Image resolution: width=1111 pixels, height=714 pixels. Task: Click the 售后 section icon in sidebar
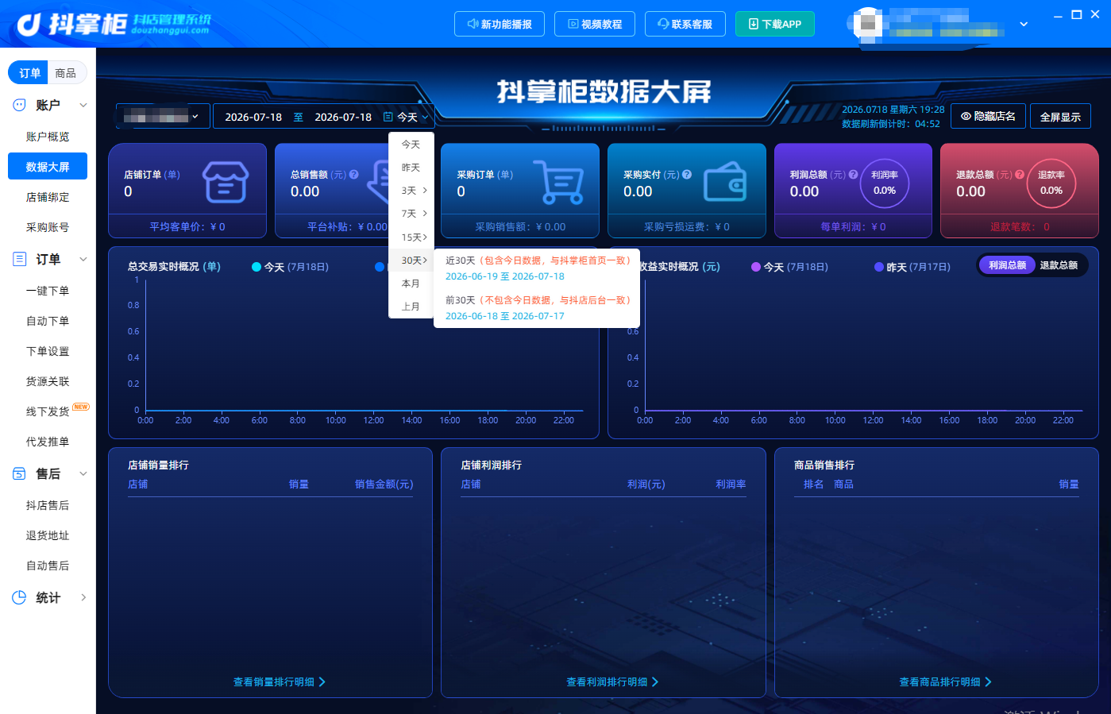pos(19,473)
